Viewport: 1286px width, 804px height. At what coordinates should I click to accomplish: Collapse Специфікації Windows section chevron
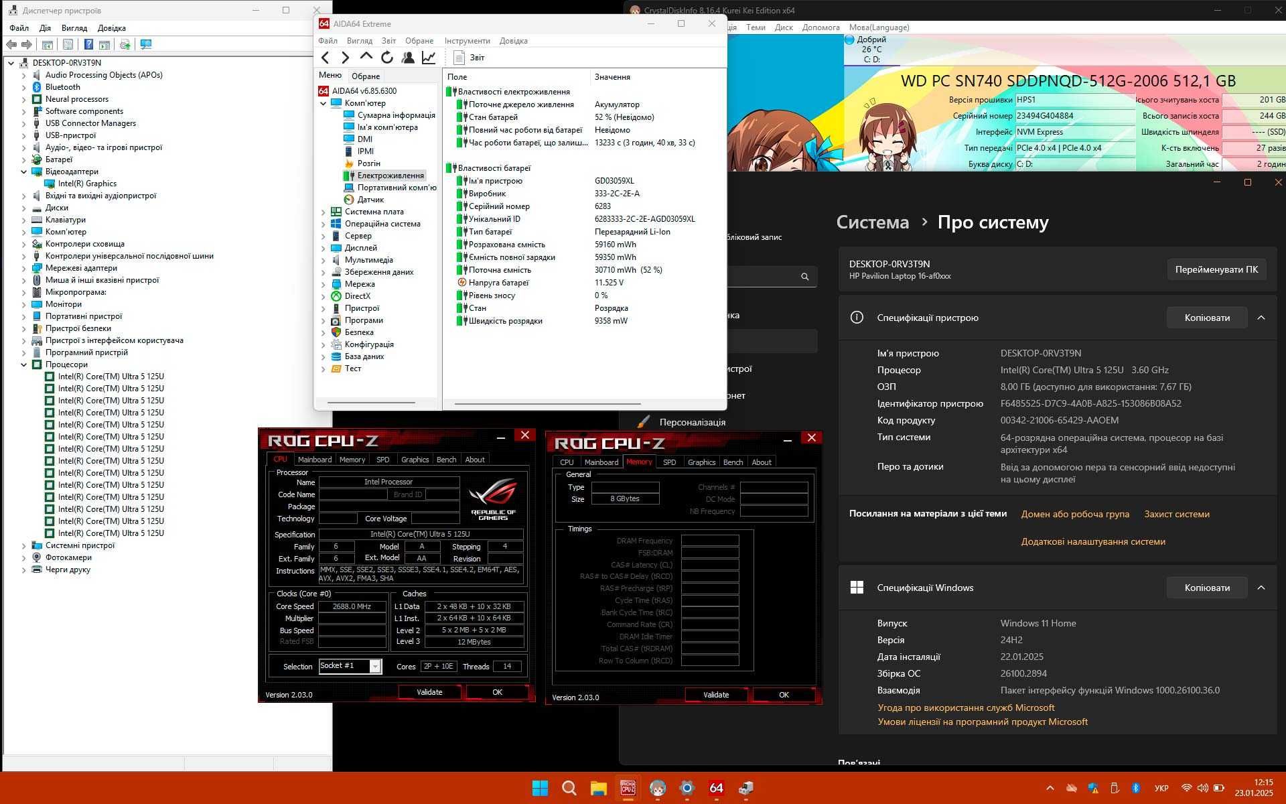click(1261, 588)
